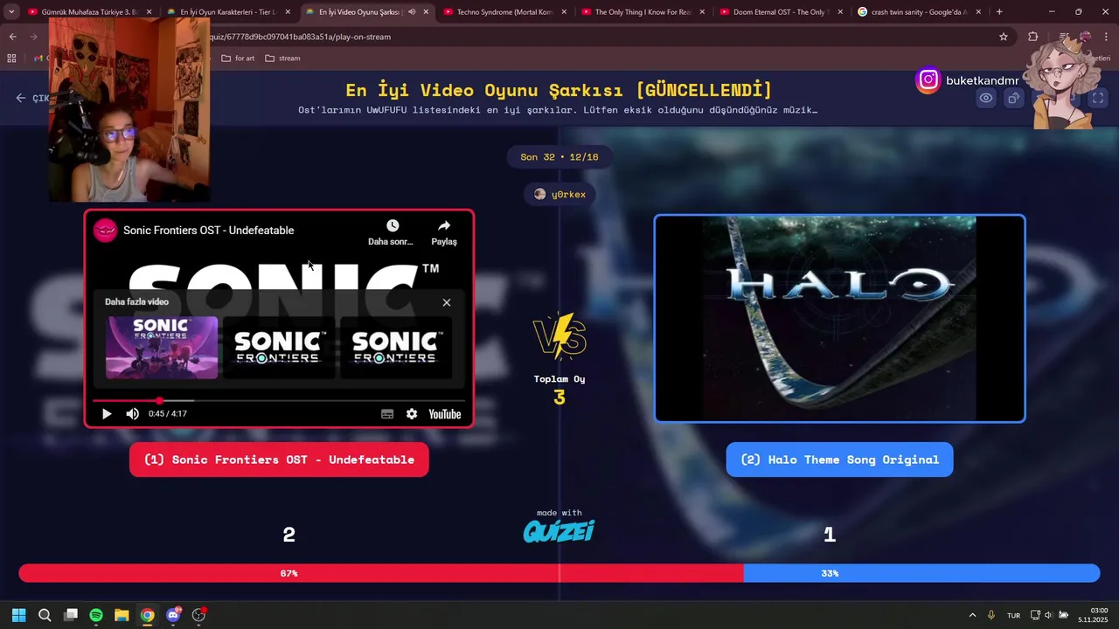Screen dimensions: 1119x629
Task: Open the Chrome apps grid icon
Action: 11,59
